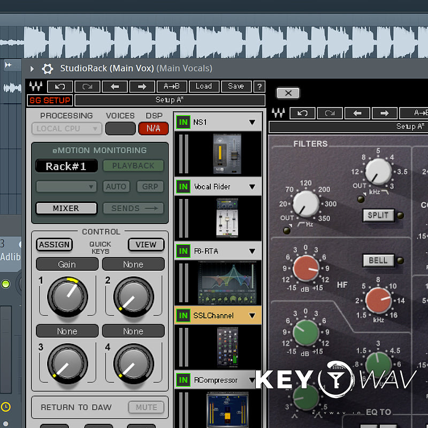Viewport: 428px width, 428px height.
Task: Click the Save preset menu button
Action: 236,87
